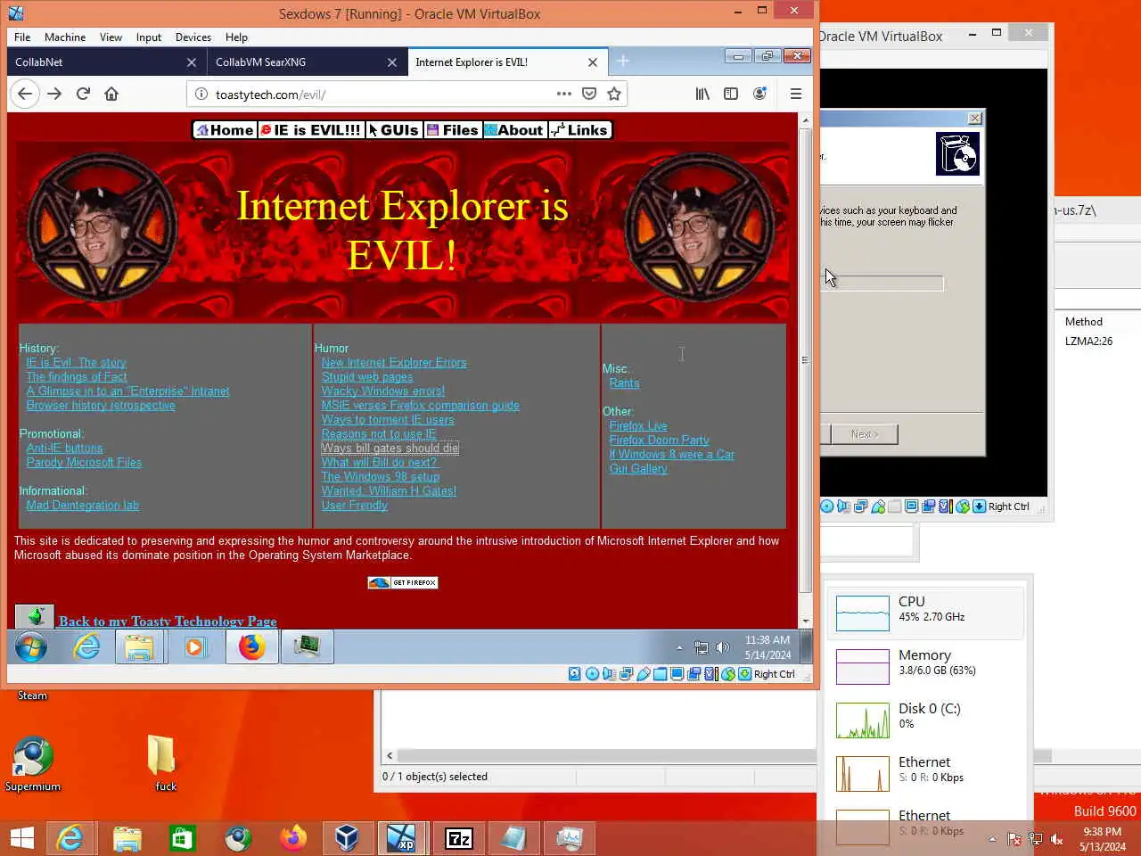This screenshot has height=856, width=1141.
Task: Click scroll-down arrow of page scrollbar
Action: [806, 621]
